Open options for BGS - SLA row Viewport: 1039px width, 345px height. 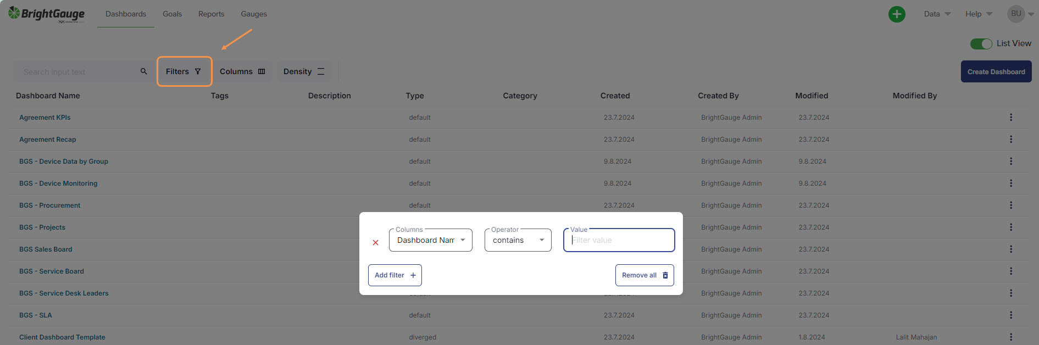tap(1011, 315)
